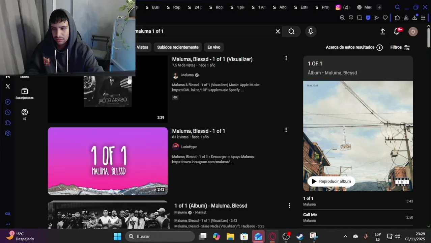Switch to the Med browser tab
Screen dimensions: 431x243
365,7
